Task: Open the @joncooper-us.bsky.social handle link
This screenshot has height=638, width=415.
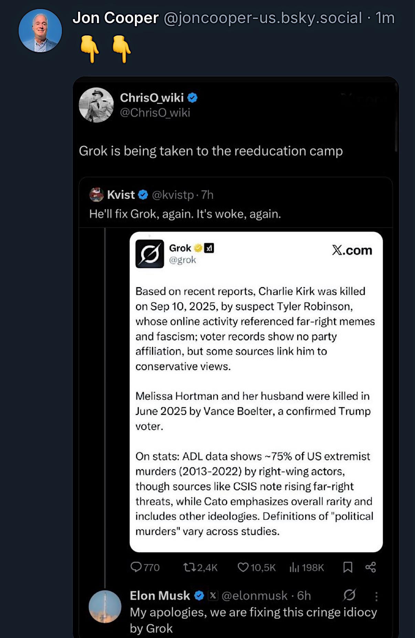Action: coord(263,18)
